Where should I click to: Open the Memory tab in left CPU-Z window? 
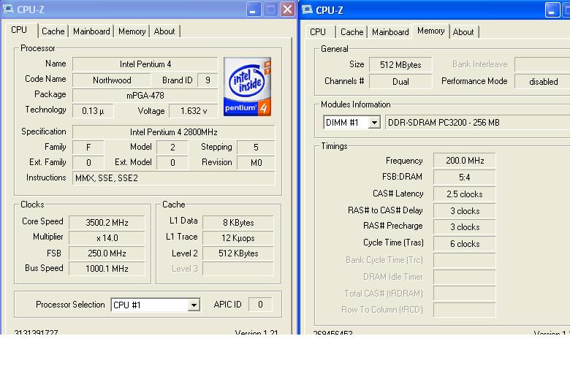pos(132,31)
